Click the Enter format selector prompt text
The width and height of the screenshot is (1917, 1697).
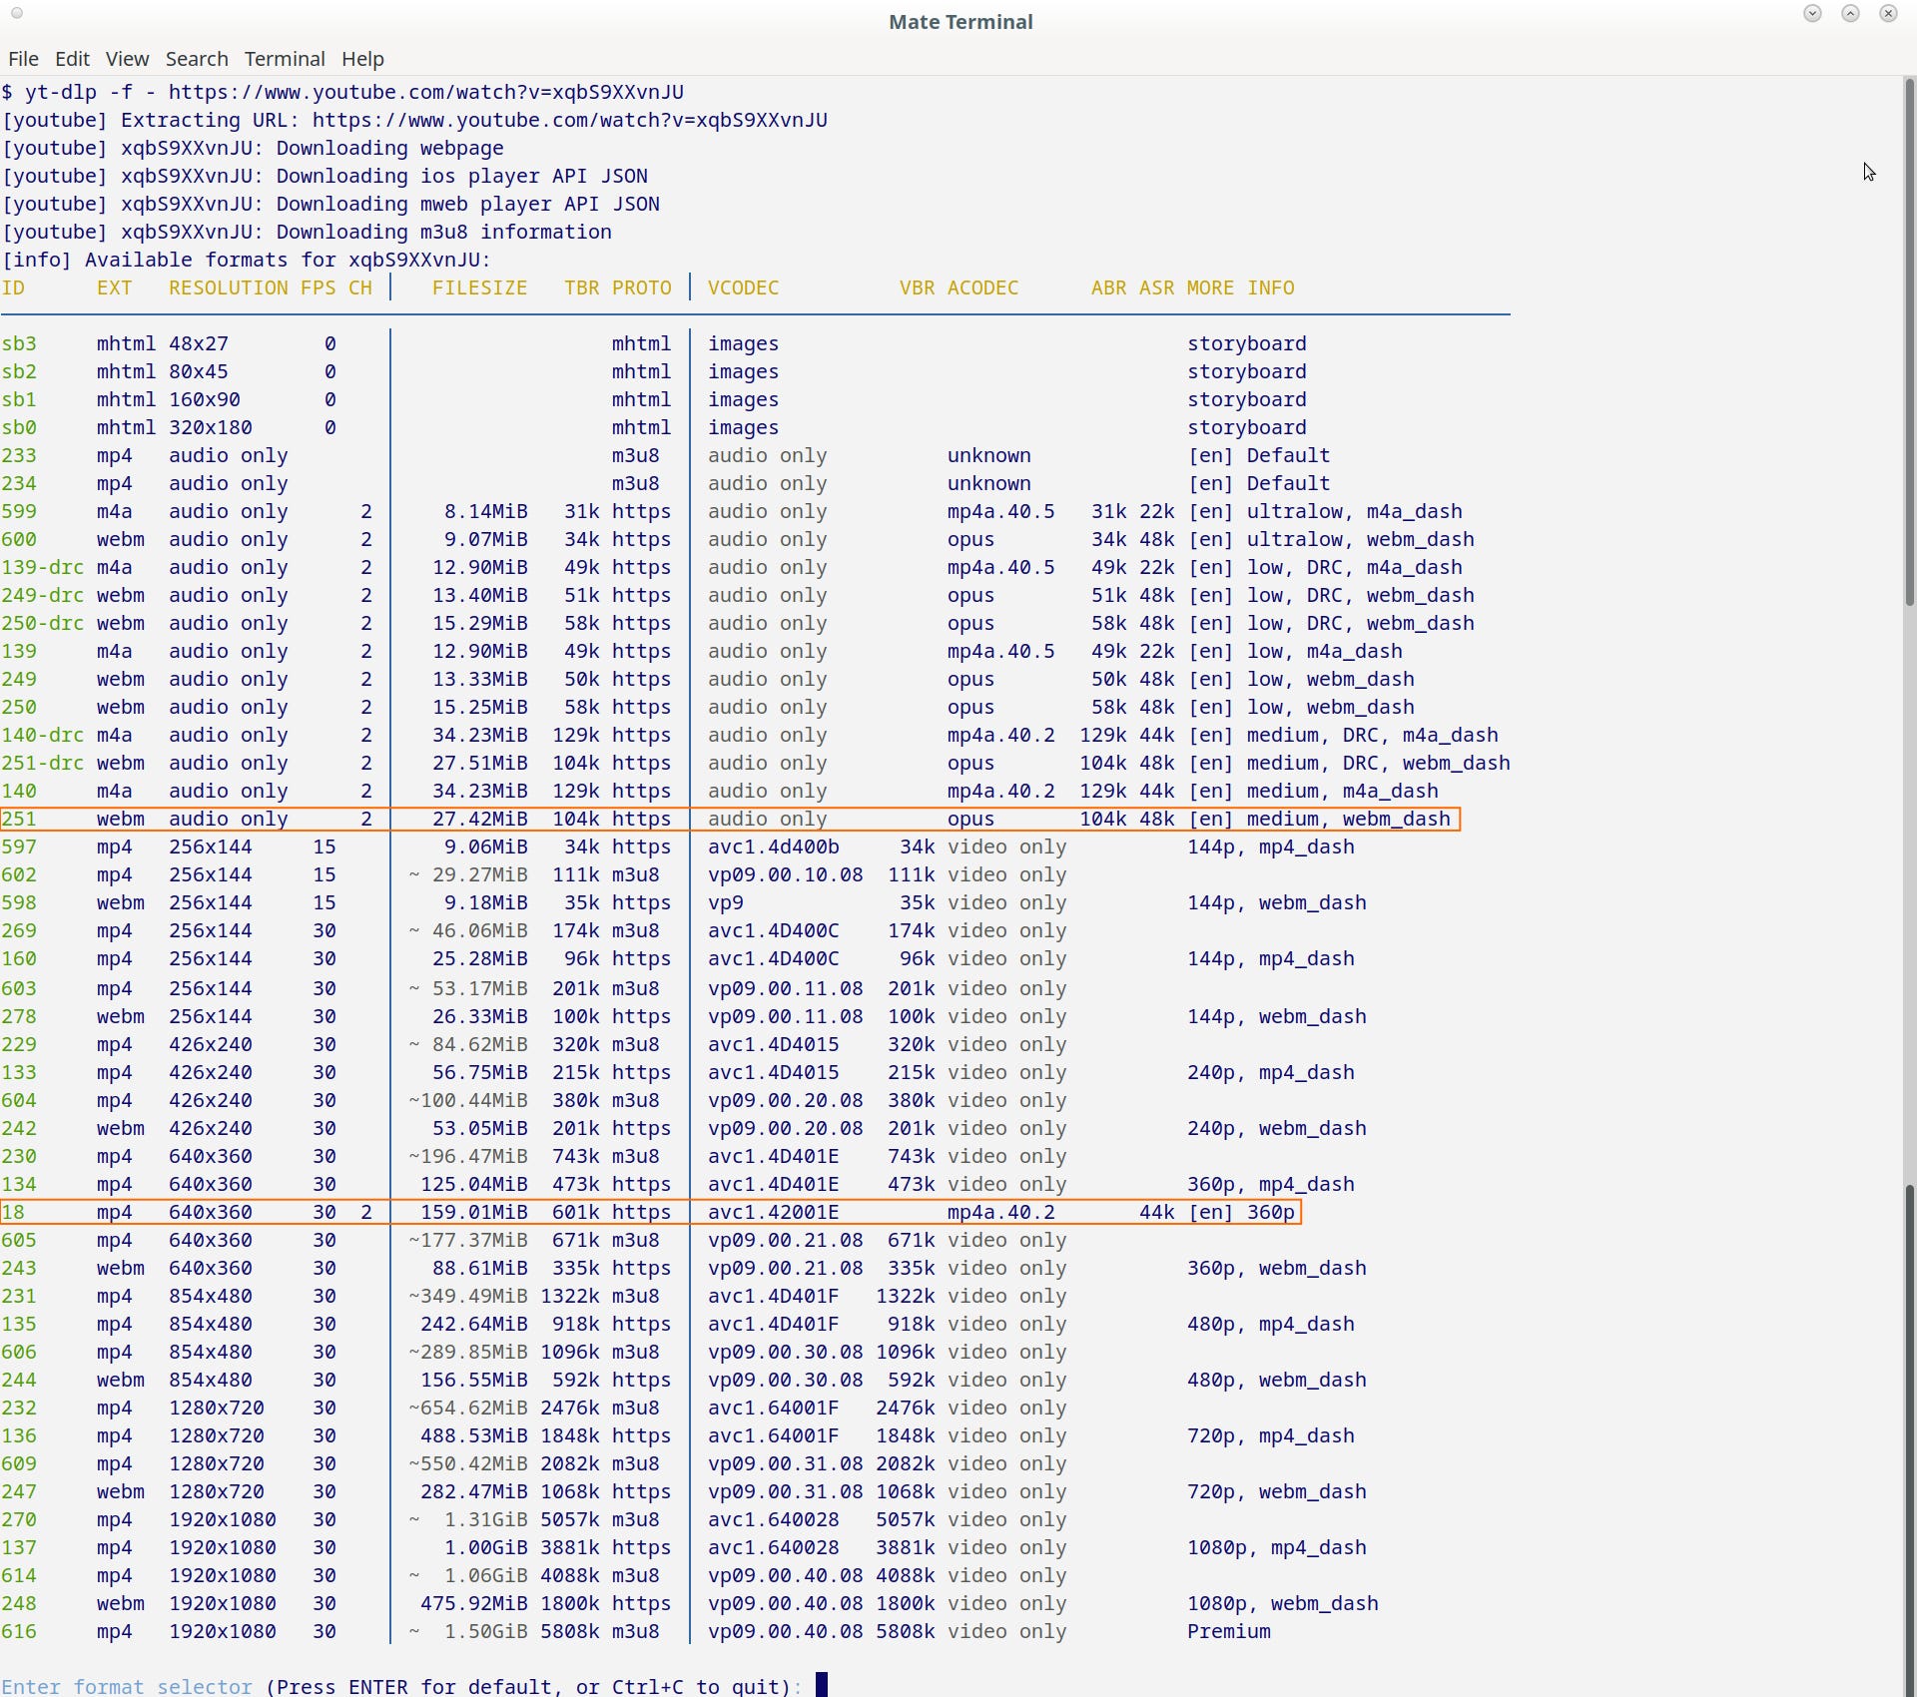[x=127, y=1686]
